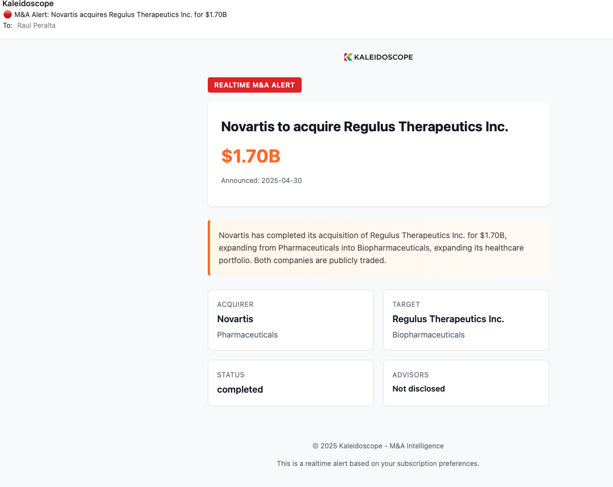Click the 2025 Kaleidoscope copyright footer
This screenshot has width=613, height=487.
(379, 446)
